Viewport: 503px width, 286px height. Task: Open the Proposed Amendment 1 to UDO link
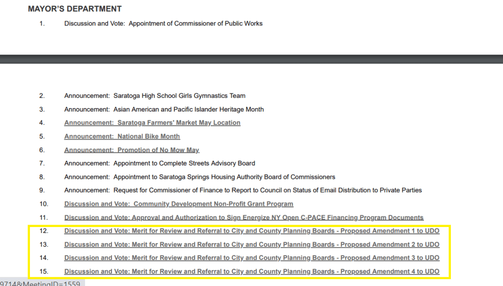(x=251, y=231)
